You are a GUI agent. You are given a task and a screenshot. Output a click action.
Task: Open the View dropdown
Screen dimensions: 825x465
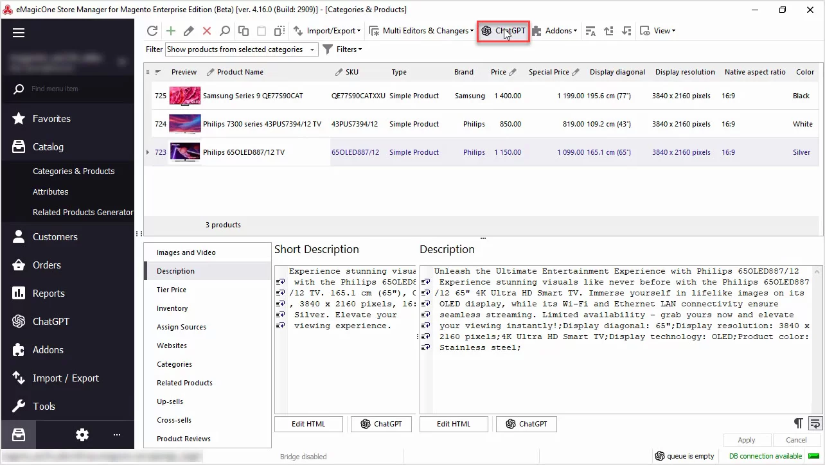pyautogui.click(x=658, y=31)
